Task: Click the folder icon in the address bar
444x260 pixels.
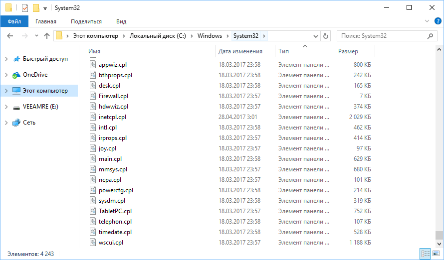Action: pyautogui.click(x=59, y=35)
